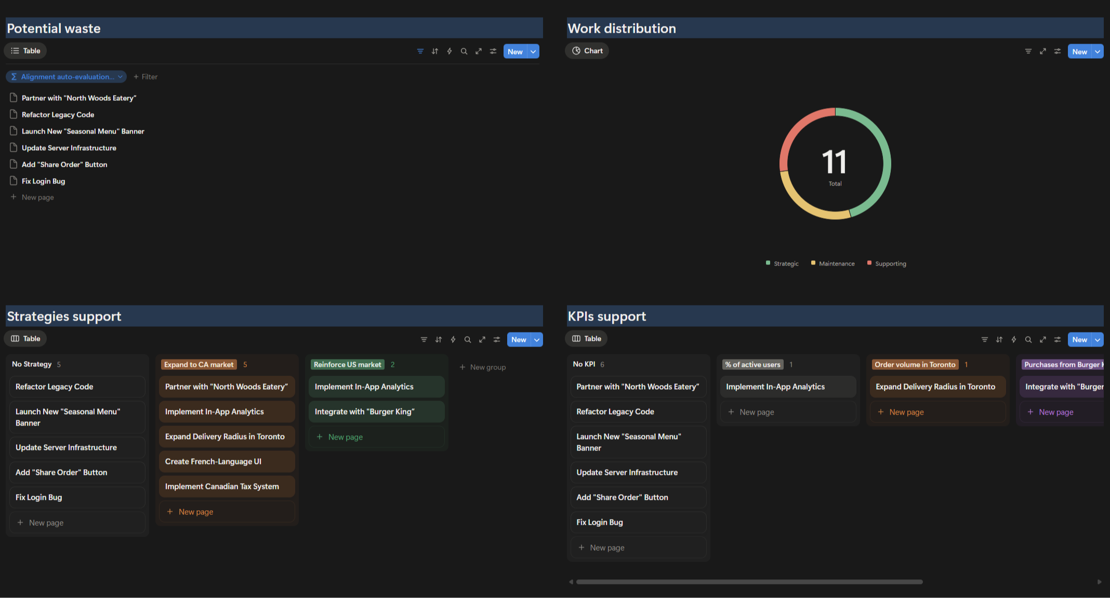The height and width of the screenshot is (598, 1110).
Task: Click search icon in KPIs support toolbar
Action: coord(1028,340)
